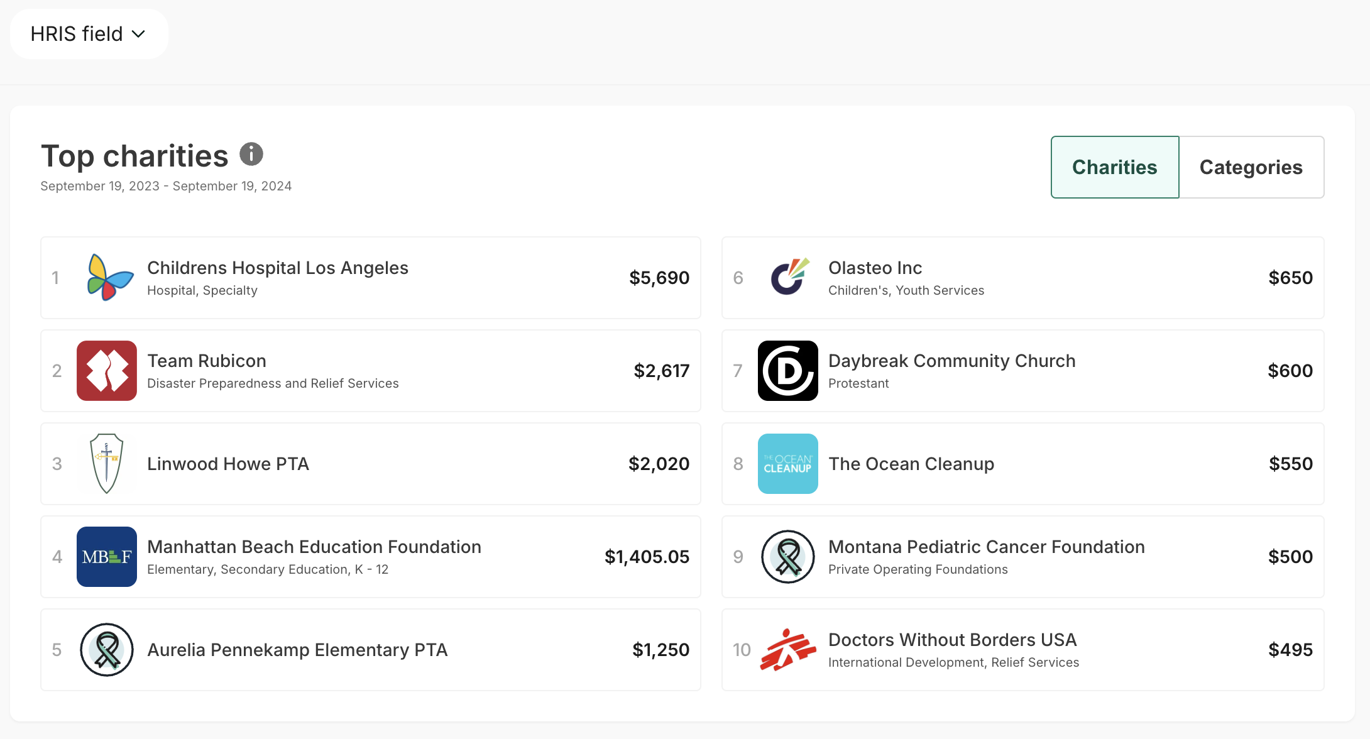Click the Doctors Without Borders USA logo
1370x739 pixels.
click(x=788, y=650)
